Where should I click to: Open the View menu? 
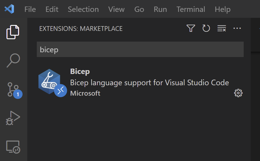click(x=116, y=9)
